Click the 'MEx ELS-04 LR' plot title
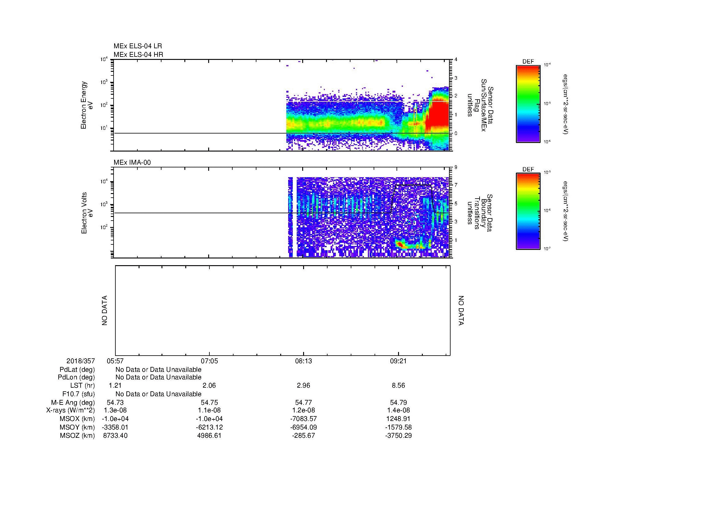 (x=138, y=46)
